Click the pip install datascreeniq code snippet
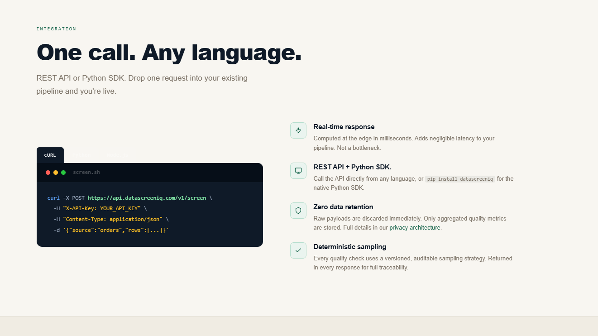The image size is (598, 336). 460,179
